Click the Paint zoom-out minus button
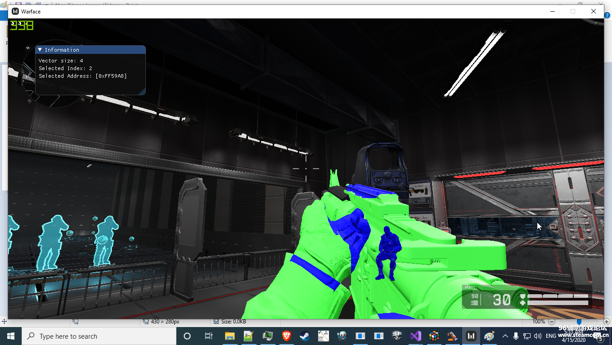Viewport: 612px width, 345px height. pyautogui.click(x=551, y=322)
